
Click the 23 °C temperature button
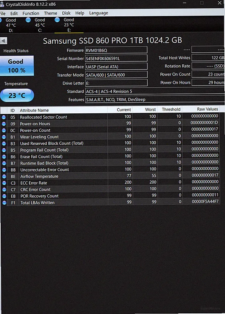click(17, 95)
